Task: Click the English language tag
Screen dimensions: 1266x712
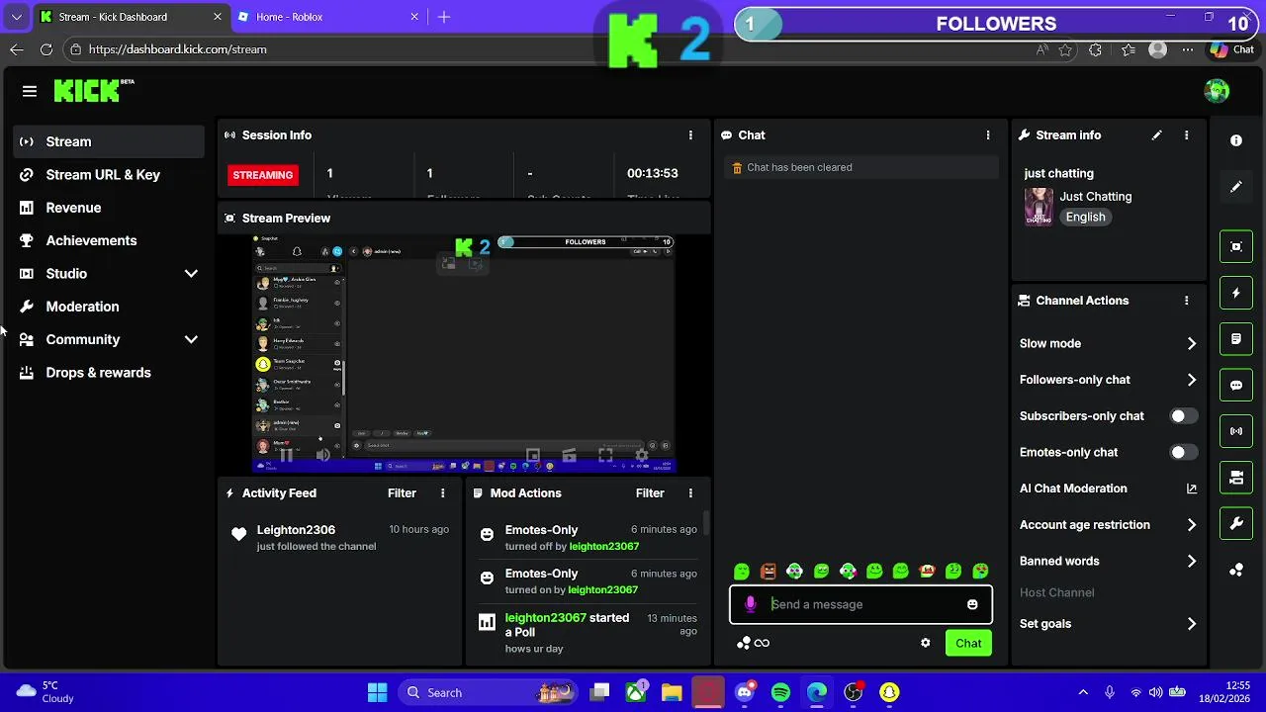Action: click(1085, 218)
